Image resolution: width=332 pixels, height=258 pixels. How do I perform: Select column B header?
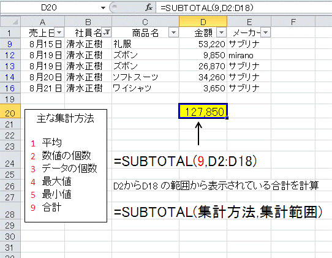[88, 22]
